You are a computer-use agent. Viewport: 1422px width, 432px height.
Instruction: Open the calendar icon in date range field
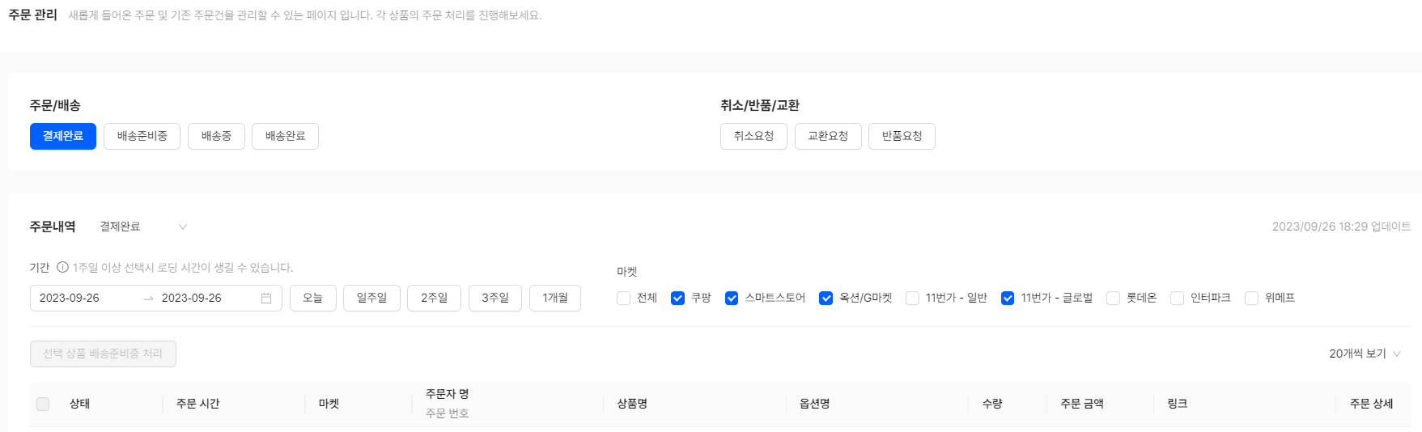pos(266,299)
